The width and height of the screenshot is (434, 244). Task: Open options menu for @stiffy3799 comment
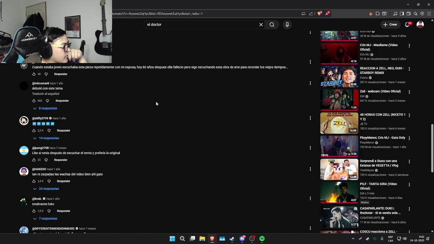coord(310,118)
